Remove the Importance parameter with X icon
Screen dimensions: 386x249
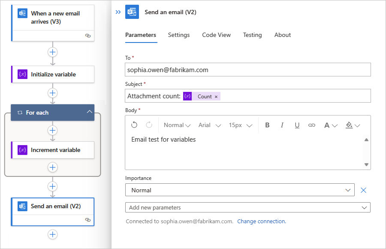tap(363, 190)
